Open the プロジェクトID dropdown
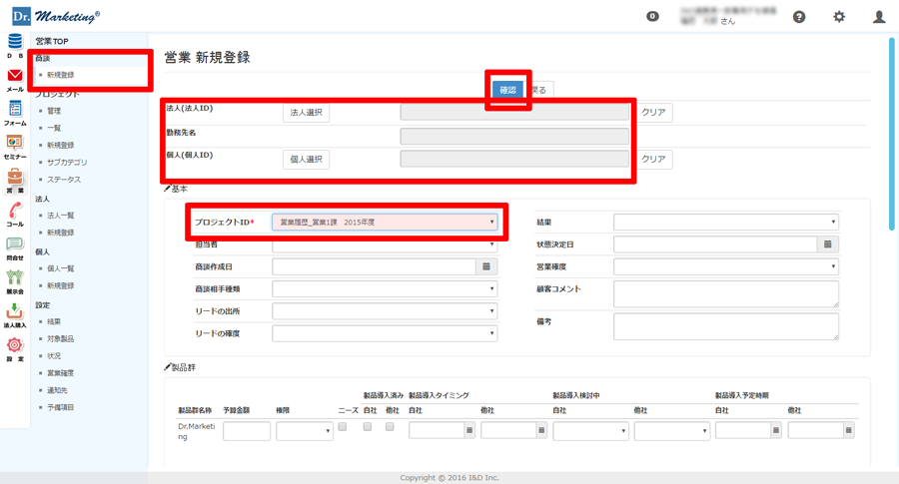 (x=385, y=223)
